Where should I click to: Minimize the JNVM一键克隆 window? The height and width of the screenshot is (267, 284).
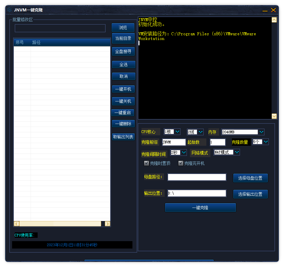[265, 10]
